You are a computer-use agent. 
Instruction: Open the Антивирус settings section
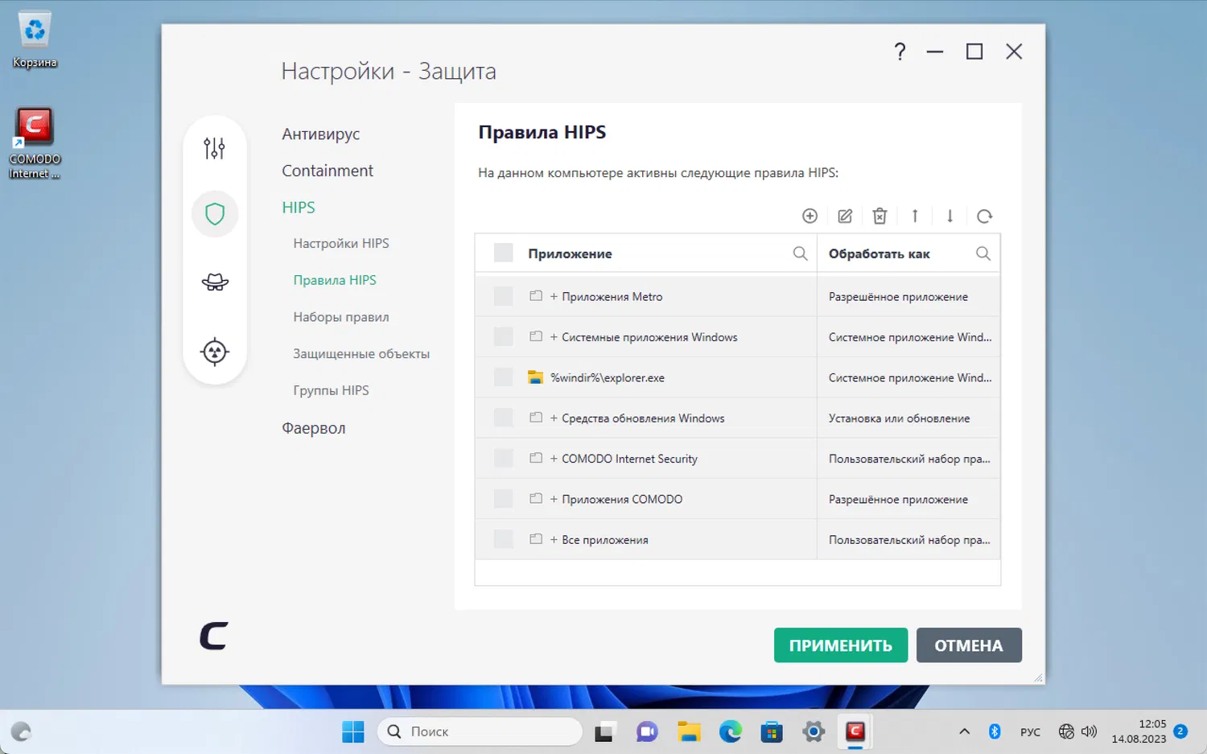click(320, 134)
